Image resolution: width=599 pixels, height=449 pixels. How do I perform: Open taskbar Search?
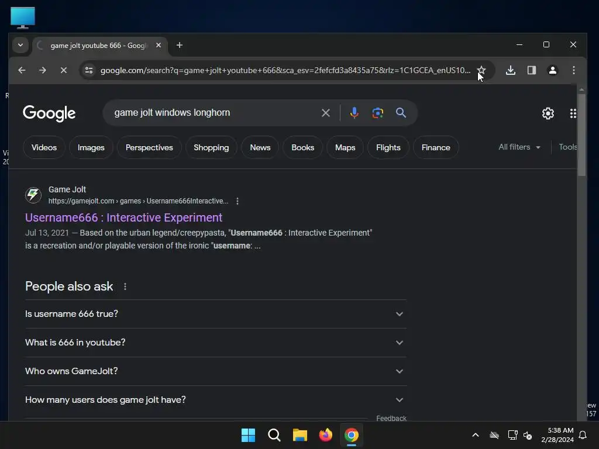pyautogui.click(x=274, y=435)
